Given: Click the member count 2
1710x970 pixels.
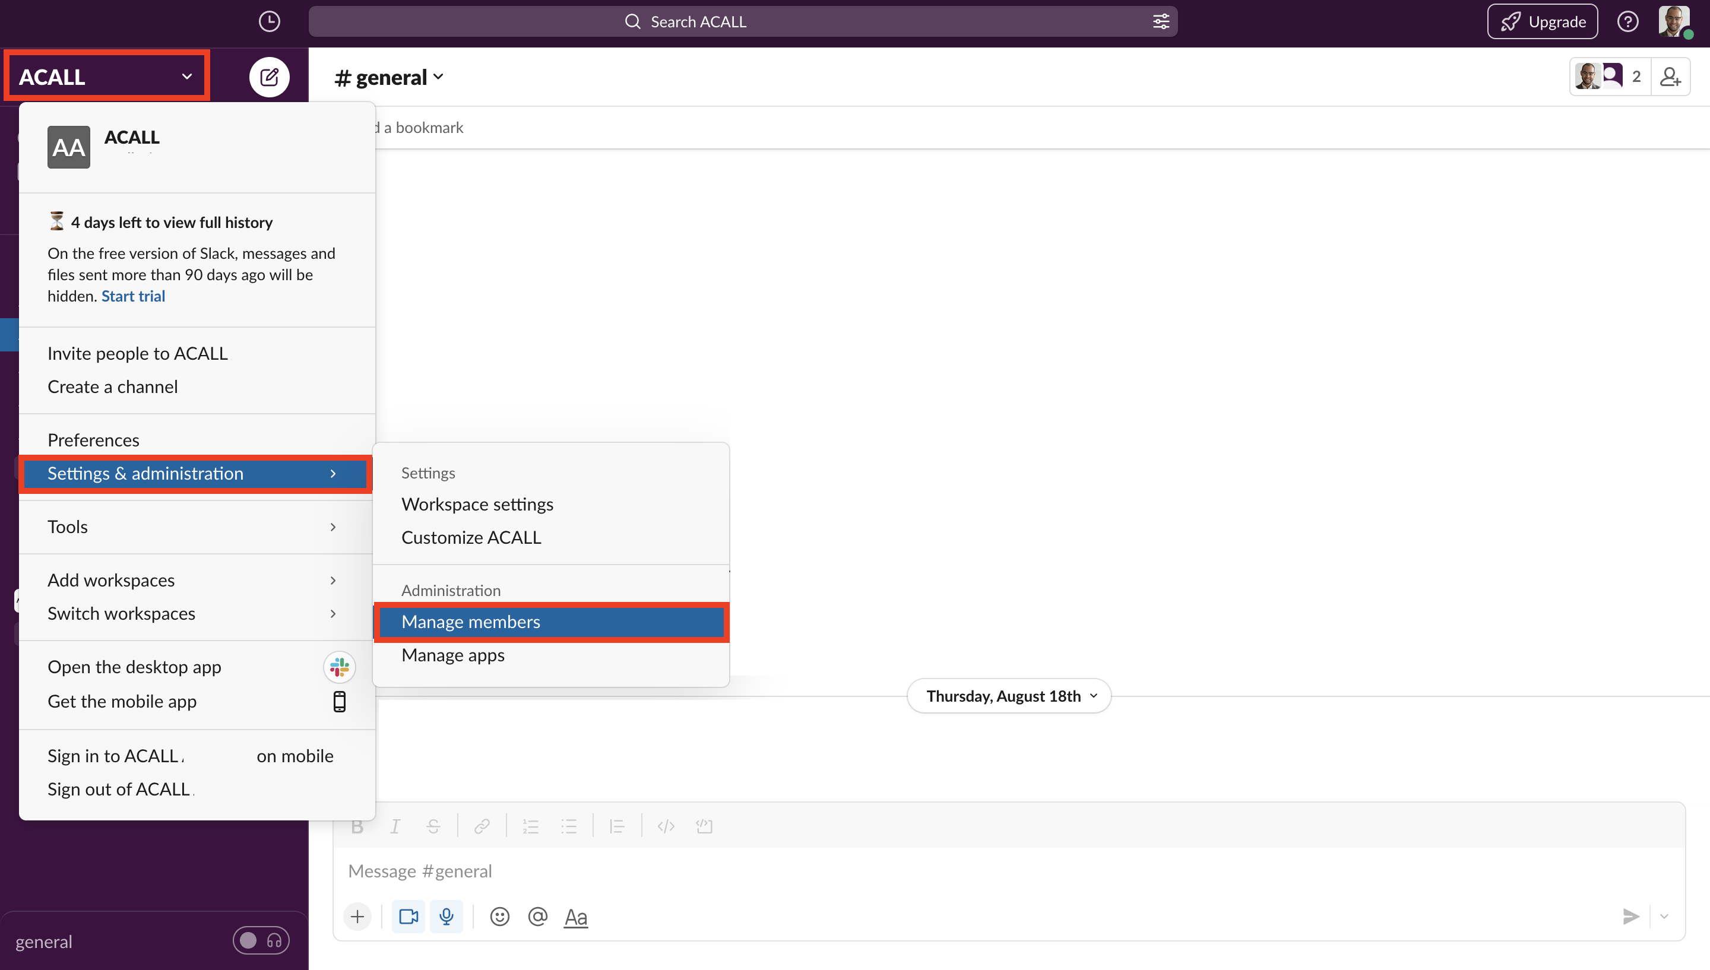Looking at the screenshot, I should [1636, 77].
